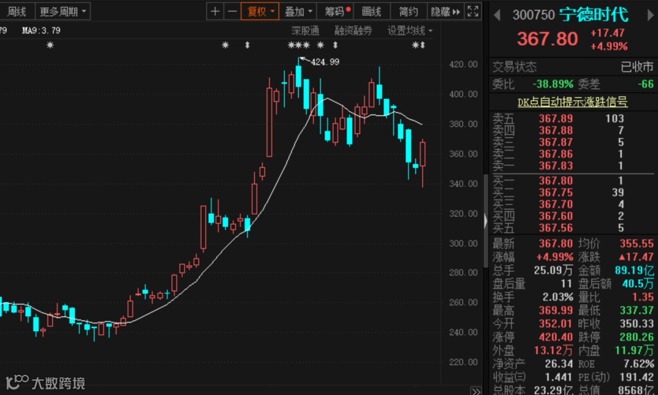
Task: Zoom out the chart with the minus button
Action: [232, 12]
